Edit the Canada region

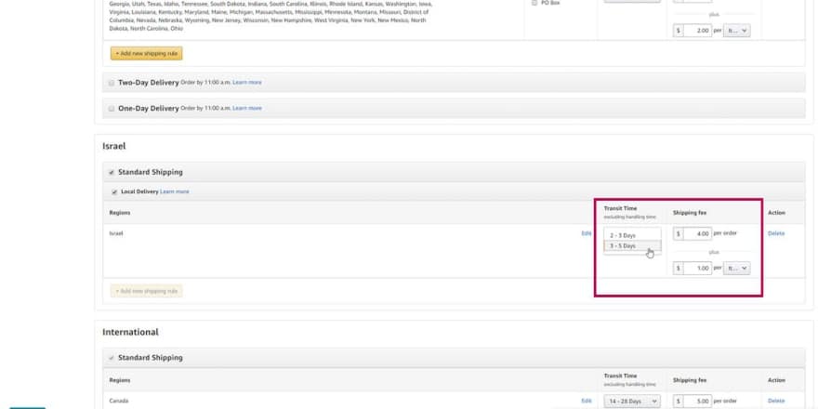[586, 401]
